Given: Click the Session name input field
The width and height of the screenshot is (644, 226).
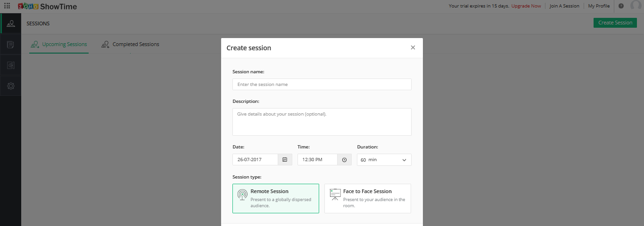Looking at the screenshot, I should coord(322,85).
